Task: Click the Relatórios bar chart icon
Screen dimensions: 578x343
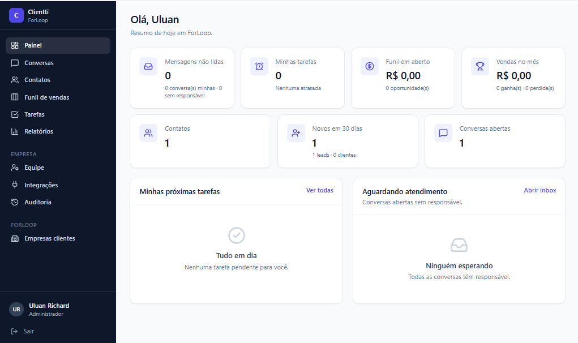Action: click(x=15, y=131)
